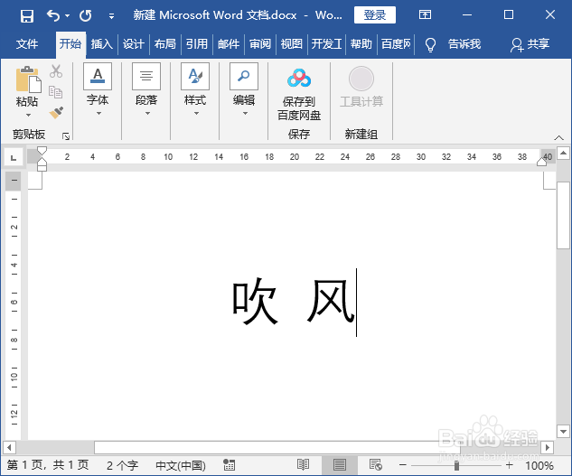Click the 100% zoom level
This screenshot has width=572, height=476.
tap(539, 465)
